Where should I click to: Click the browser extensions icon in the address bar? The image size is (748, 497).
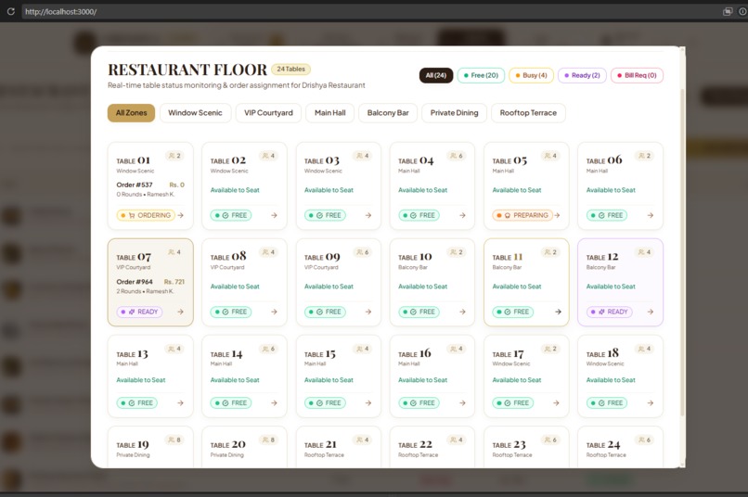point(728,11)
